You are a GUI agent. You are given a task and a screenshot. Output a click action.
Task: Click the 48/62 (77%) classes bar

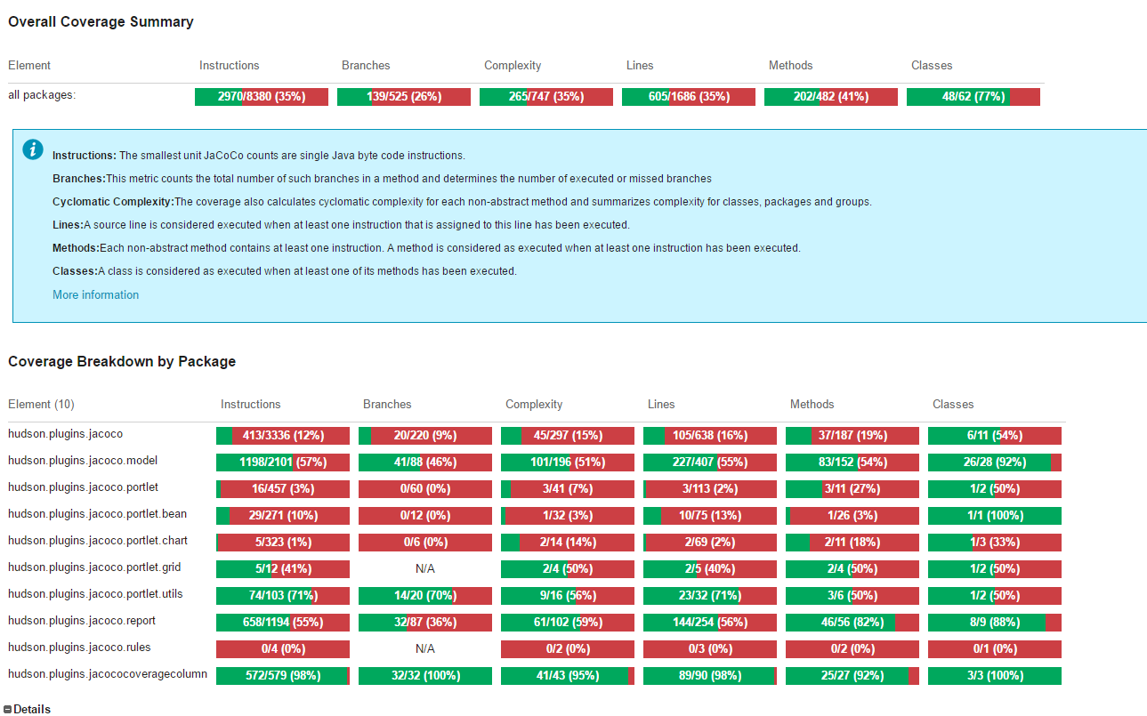(x=973, y=97)
